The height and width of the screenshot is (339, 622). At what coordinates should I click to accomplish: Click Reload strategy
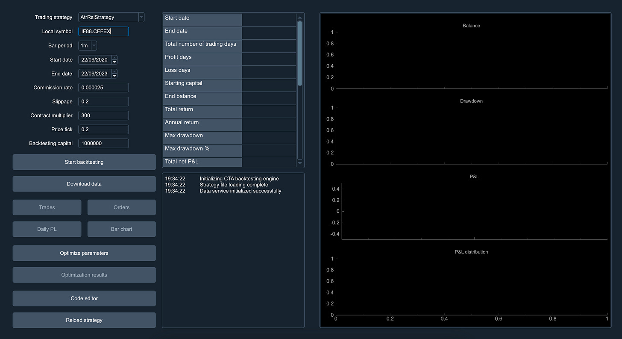pos(84,320)
